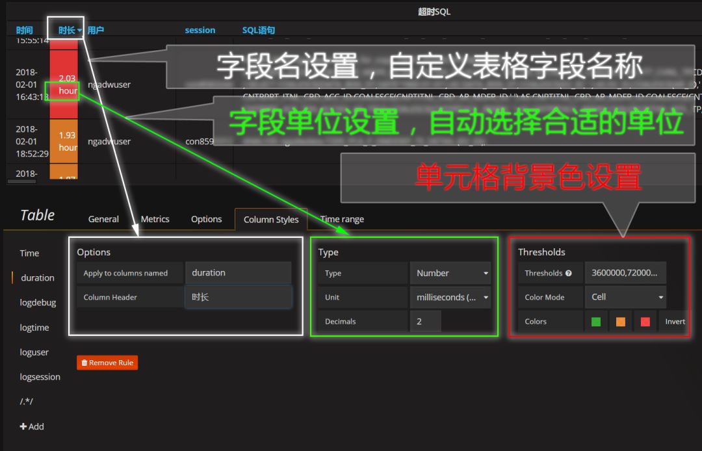Sort table by the session column header
Viewport: 702px width, 451px height.
(x=200, y=31)
